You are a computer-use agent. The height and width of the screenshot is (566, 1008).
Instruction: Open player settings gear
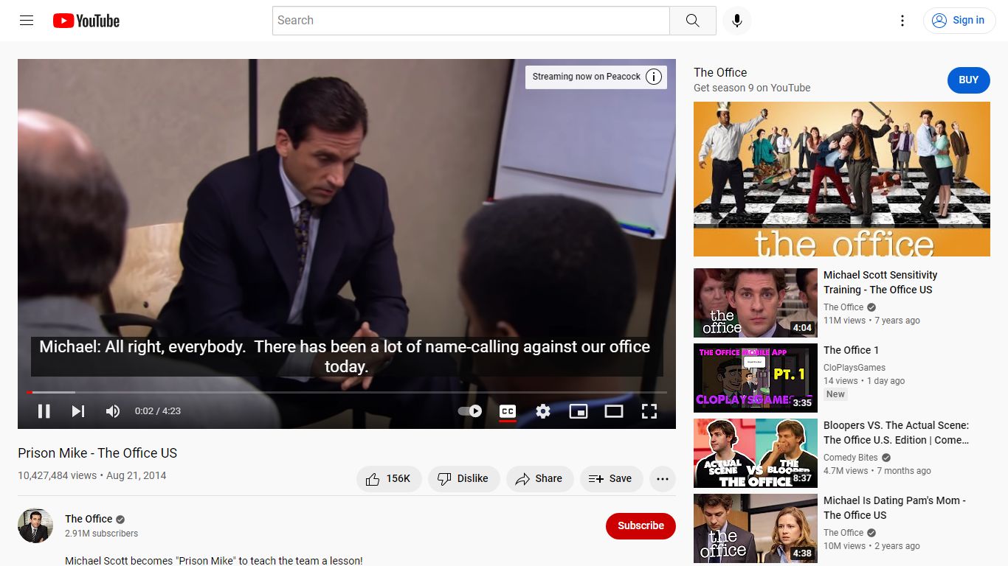[543, 411]
